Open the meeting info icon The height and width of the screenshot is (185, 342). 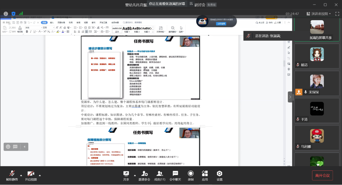pyautogui.click(x=6, y=14)
